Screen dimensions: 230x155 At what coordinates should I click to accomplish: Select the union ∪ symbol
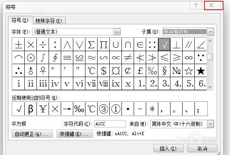(x=116, y=45)
